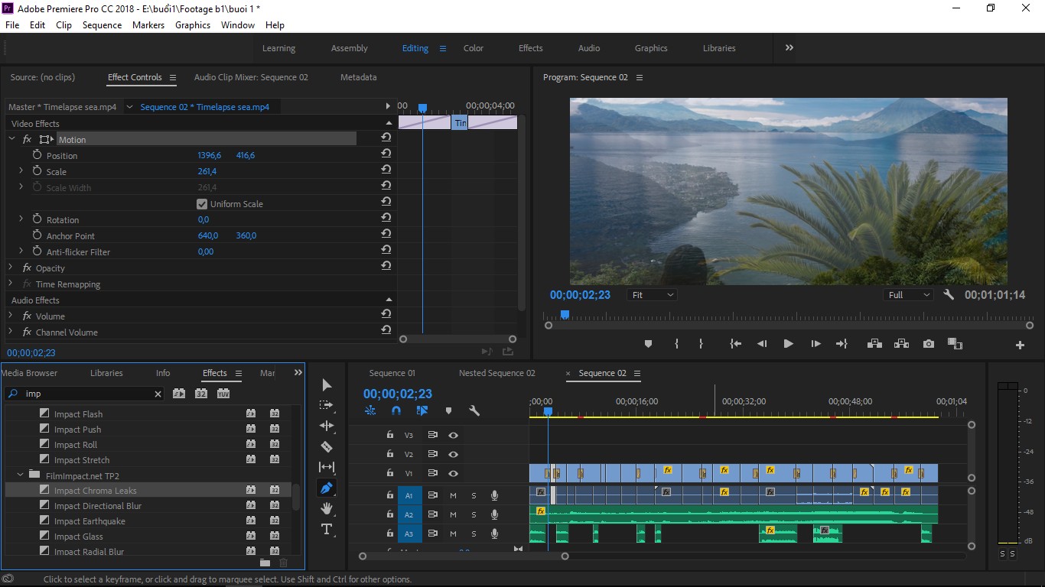Reset the Position parameter
This screenshot has height=587, width=1045.
(386, 154)
